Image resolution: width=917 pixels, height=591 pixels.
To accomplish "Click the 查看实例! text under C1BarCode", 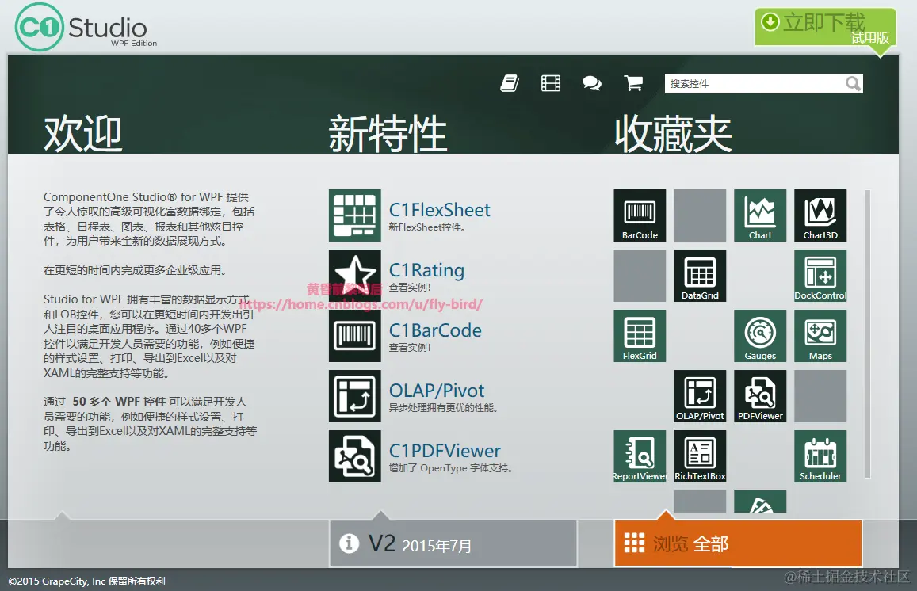I will (410, 348).
